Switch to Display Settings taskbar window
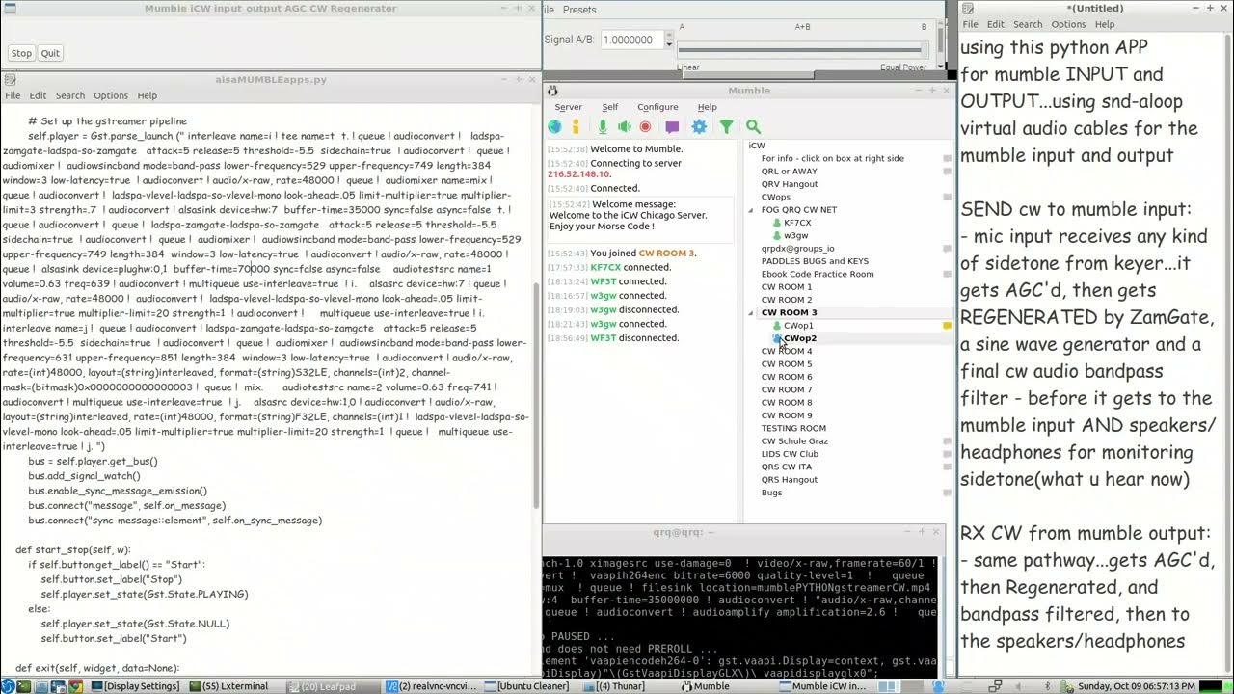This screenshot has width=1234, height=694. coord(136,686)
